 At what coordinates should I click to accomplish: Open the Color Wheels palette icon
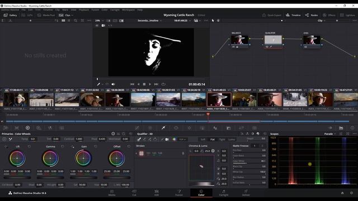[x=27, y=128]
